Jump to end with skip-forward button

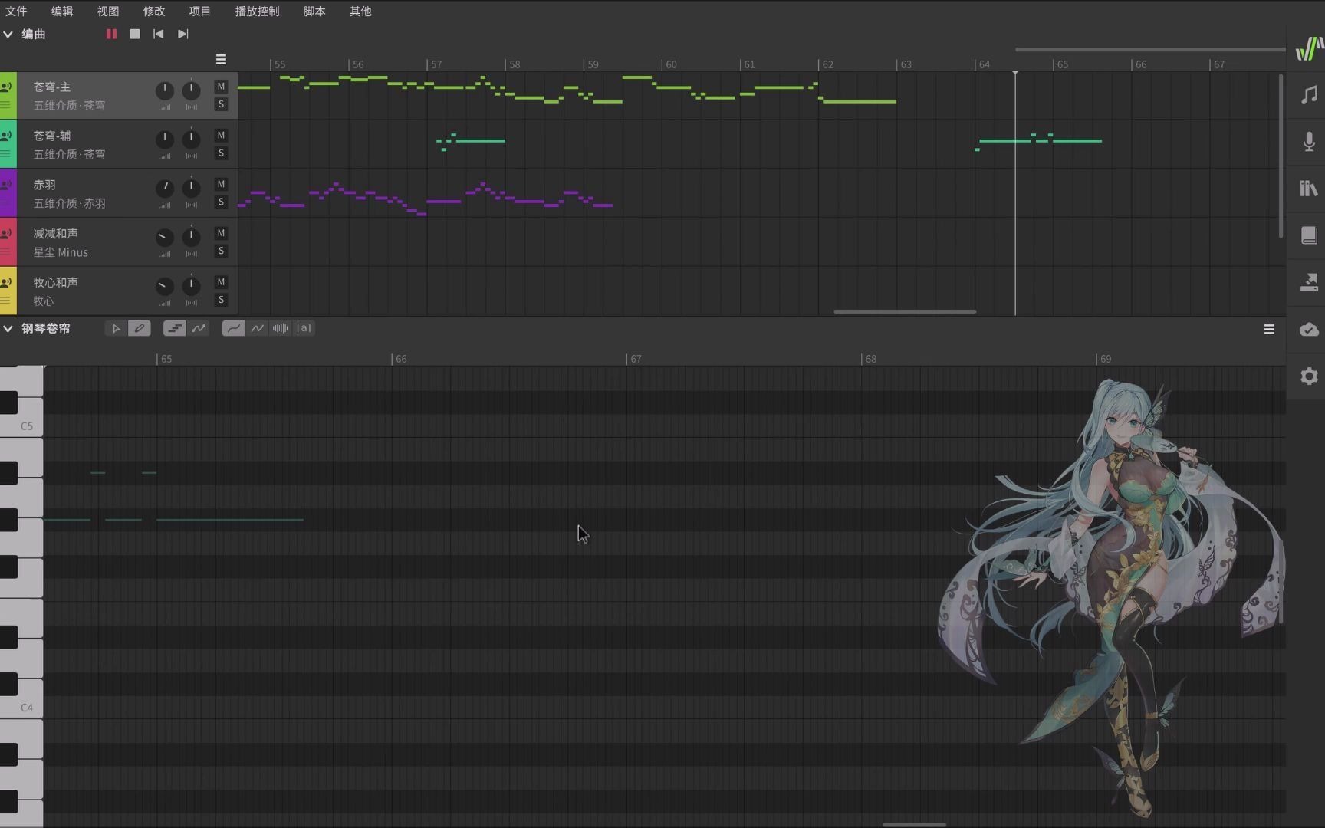[182, 34]
